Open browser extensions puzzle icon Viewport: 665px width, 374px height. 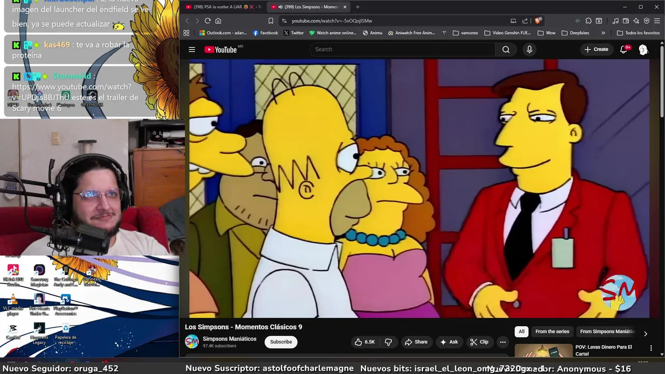pos(588,21)
